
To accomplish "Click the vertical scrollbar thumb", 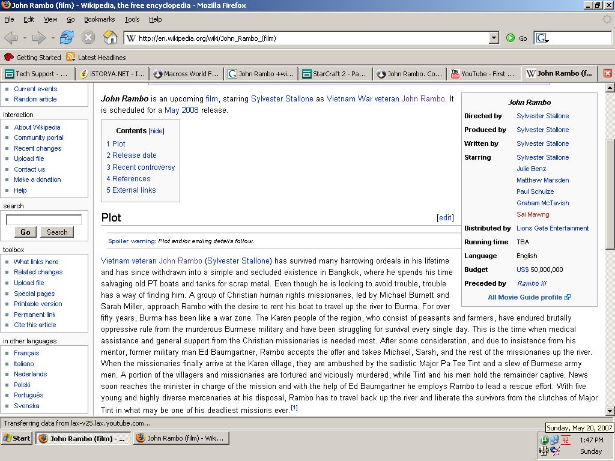I will pos(610,194).
